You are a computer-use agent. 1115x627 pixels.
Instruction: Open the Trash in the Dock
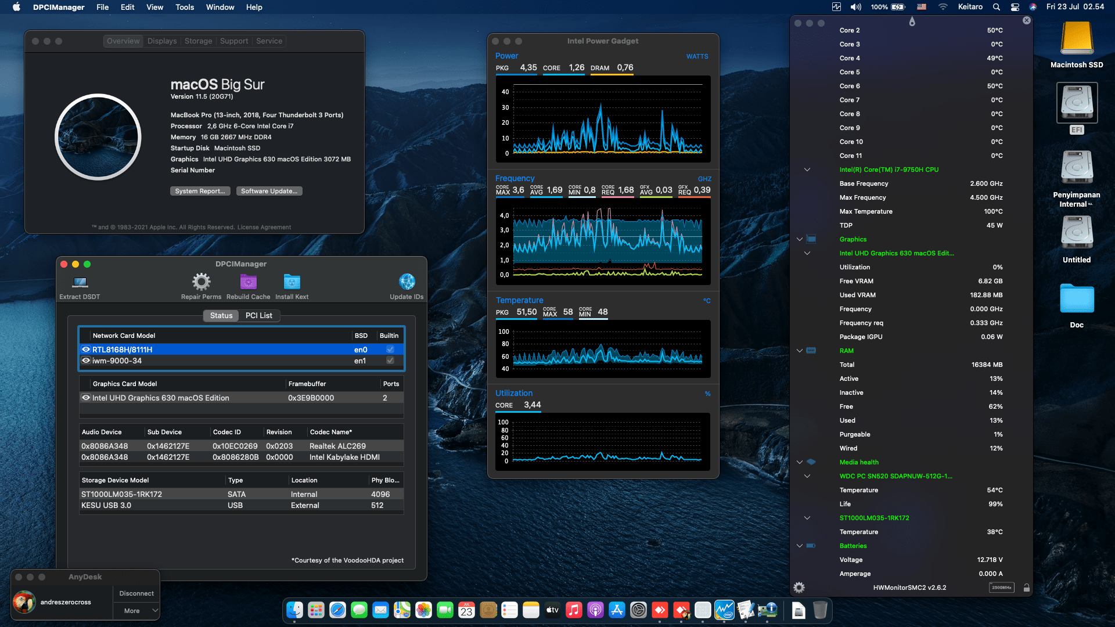[x=820, y=610]
